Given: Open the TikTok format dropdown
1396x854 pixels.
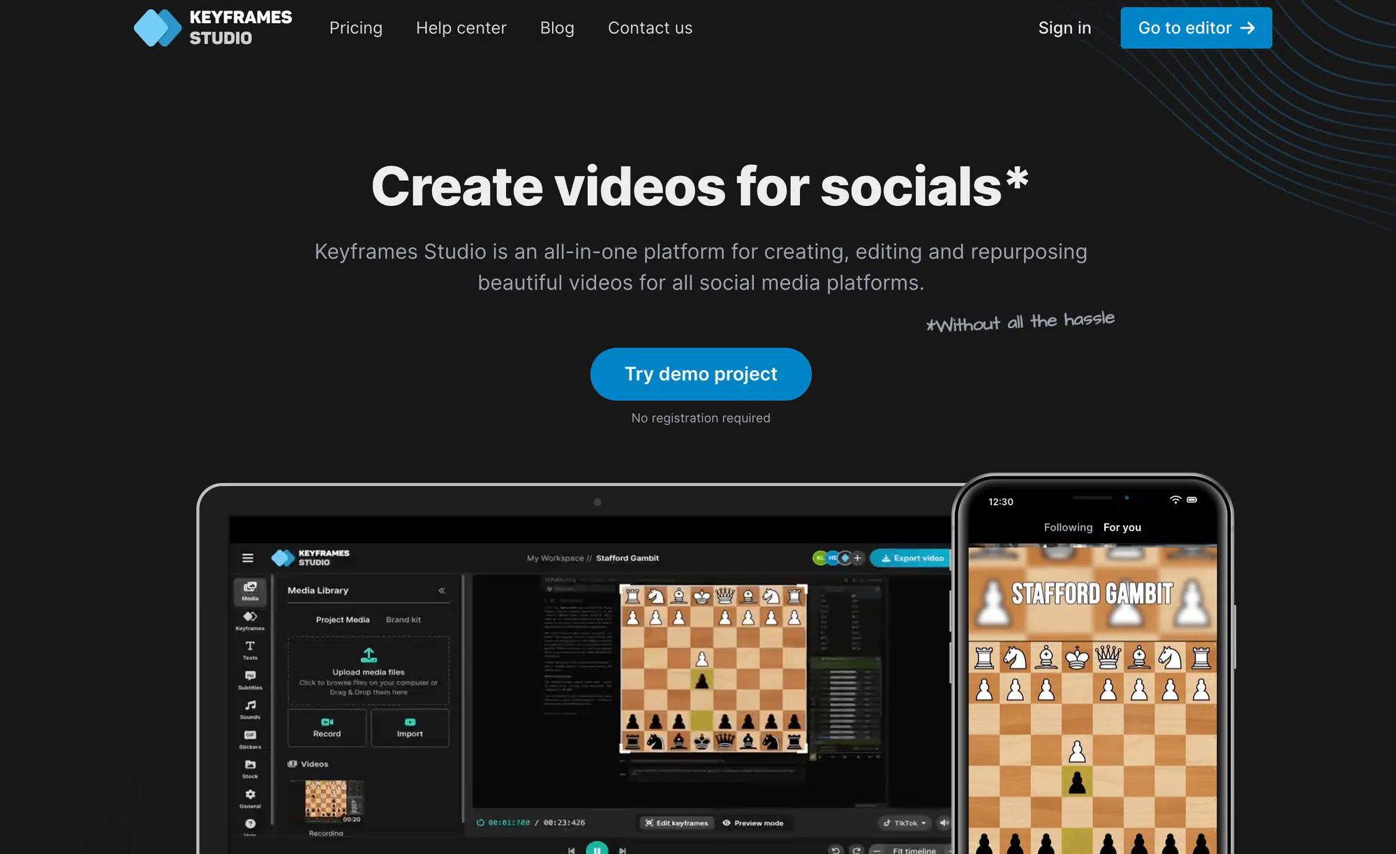Looking at the screenshot, I should pyautogui.click(x=905, y=823).
